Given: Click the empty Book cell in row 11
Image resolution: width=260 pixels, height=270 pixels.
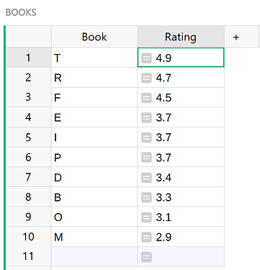Looking at the screenshot, I should click(x=94, y=257).
